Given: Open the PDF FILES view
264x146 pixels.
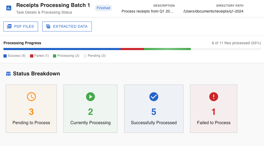Looking at the screenshot, I should pyautogui.click(x=21, y=26).
